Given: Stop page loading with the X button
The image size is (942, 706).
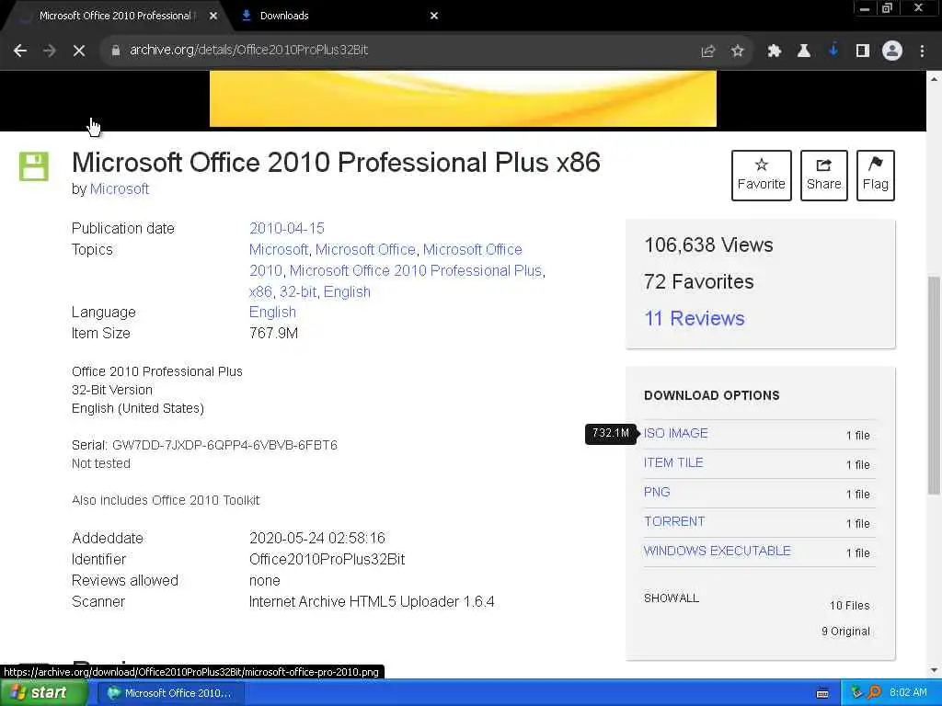Looking at the screenshot, I should point(79,51).
